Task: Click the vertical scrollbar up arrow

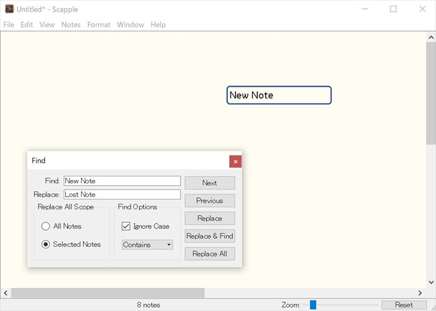Action: 430,37
